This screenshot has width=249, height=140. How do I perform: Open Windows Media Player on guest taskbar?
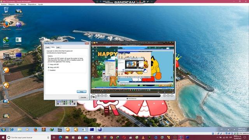(x=27, y=129)
